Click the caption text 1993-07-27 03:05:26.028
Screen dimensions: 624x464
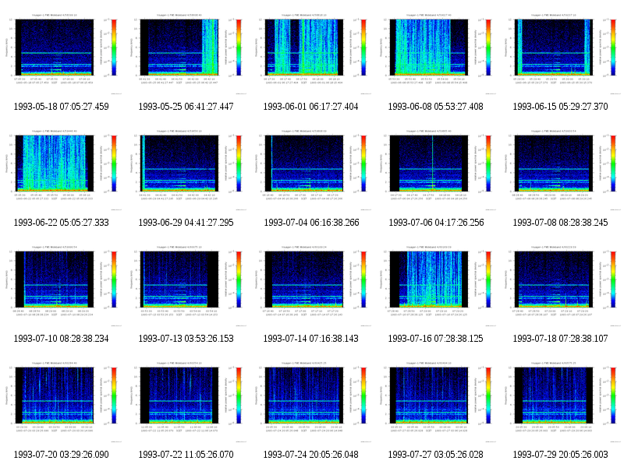(x=435, y=455)
